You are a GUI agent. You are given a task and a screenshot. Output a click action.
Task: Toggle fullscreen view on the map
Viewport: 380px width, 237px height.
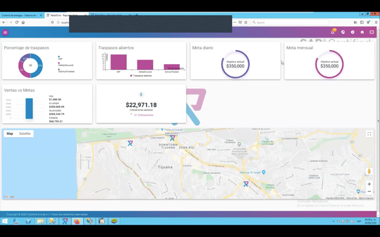[x=369, y=134]
